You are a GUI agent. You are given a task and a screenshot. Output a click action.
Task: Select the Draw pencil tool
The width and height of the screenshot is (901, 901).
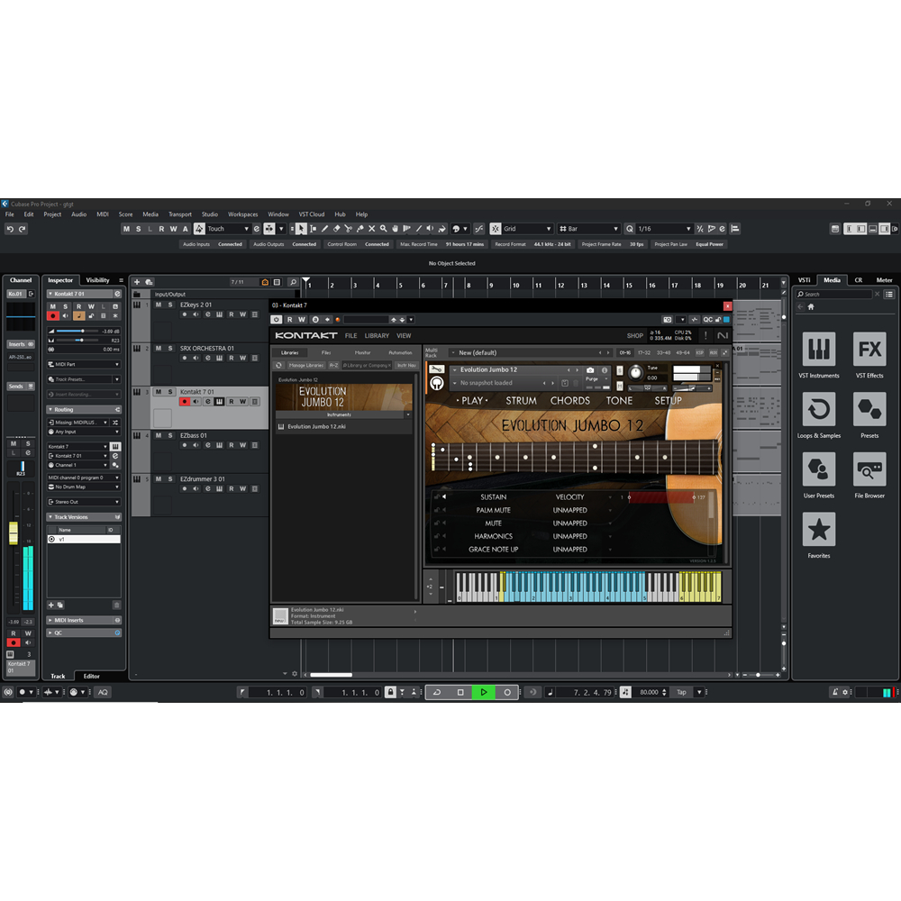324,229
